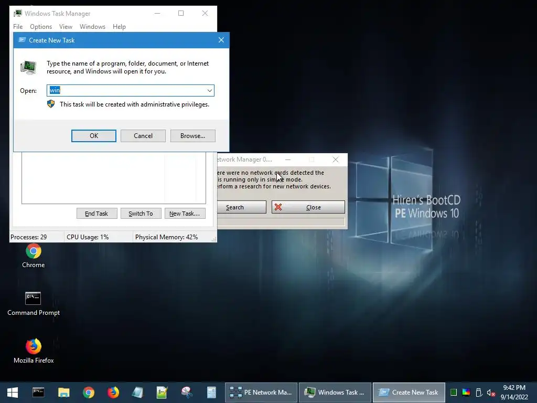Open the Help menu in Task Manager

(119, 27)
